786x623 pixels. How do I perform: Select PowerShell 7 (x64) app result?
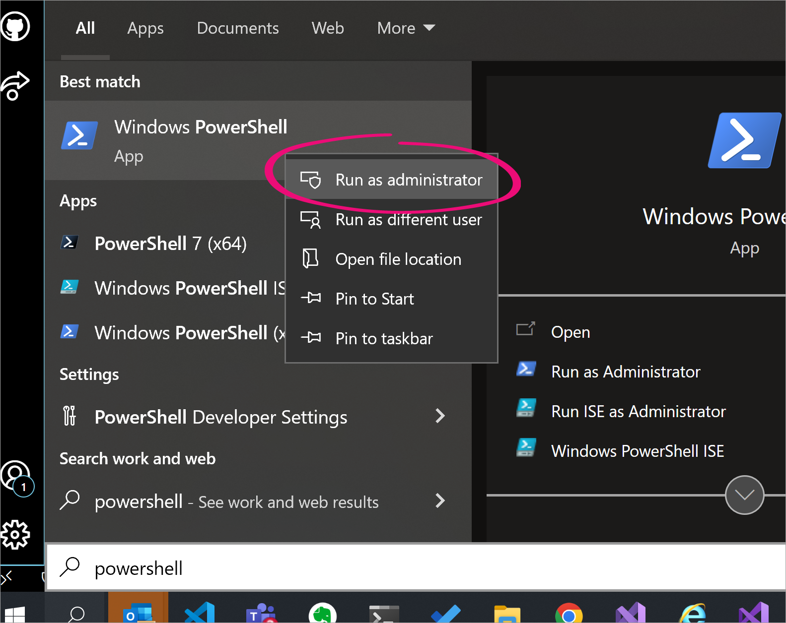170,244
